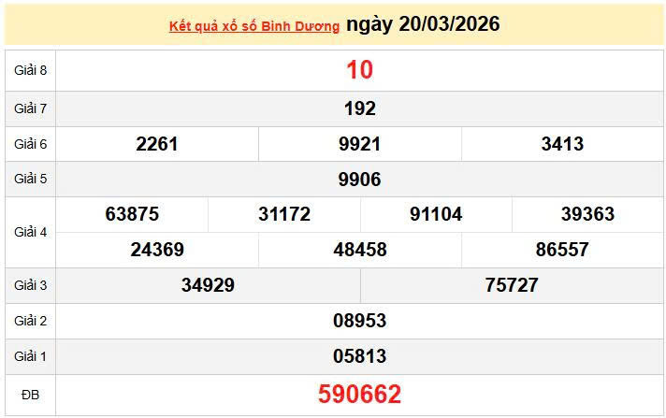This screenshot has height=418, width=666.
Task: Click Giải 4 number 39363
Action: tap(587, 214)
